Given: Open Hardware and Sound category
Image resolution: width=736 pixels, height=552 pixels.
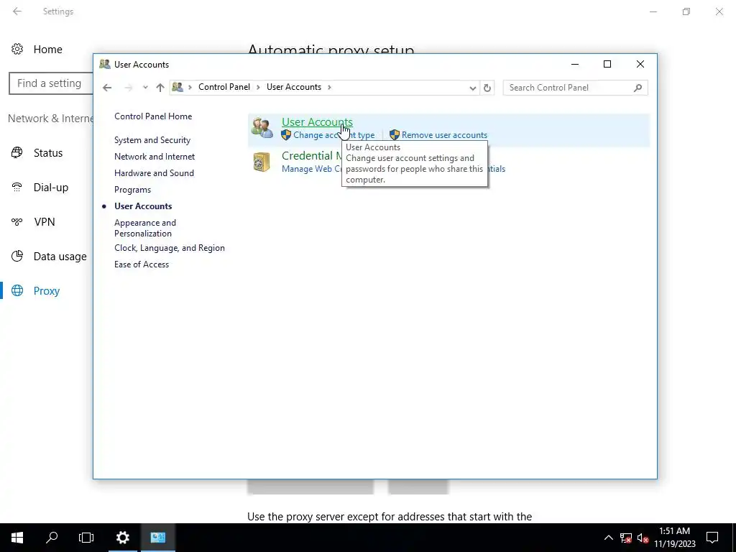Looking at the screenshot, I should pos(154,173).
